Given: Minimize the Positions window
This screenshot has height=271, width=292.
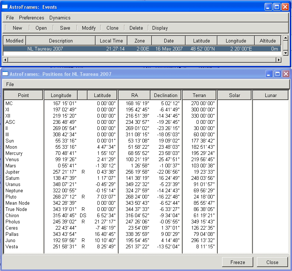Looking at the screenshot, I should pos(269,74).
